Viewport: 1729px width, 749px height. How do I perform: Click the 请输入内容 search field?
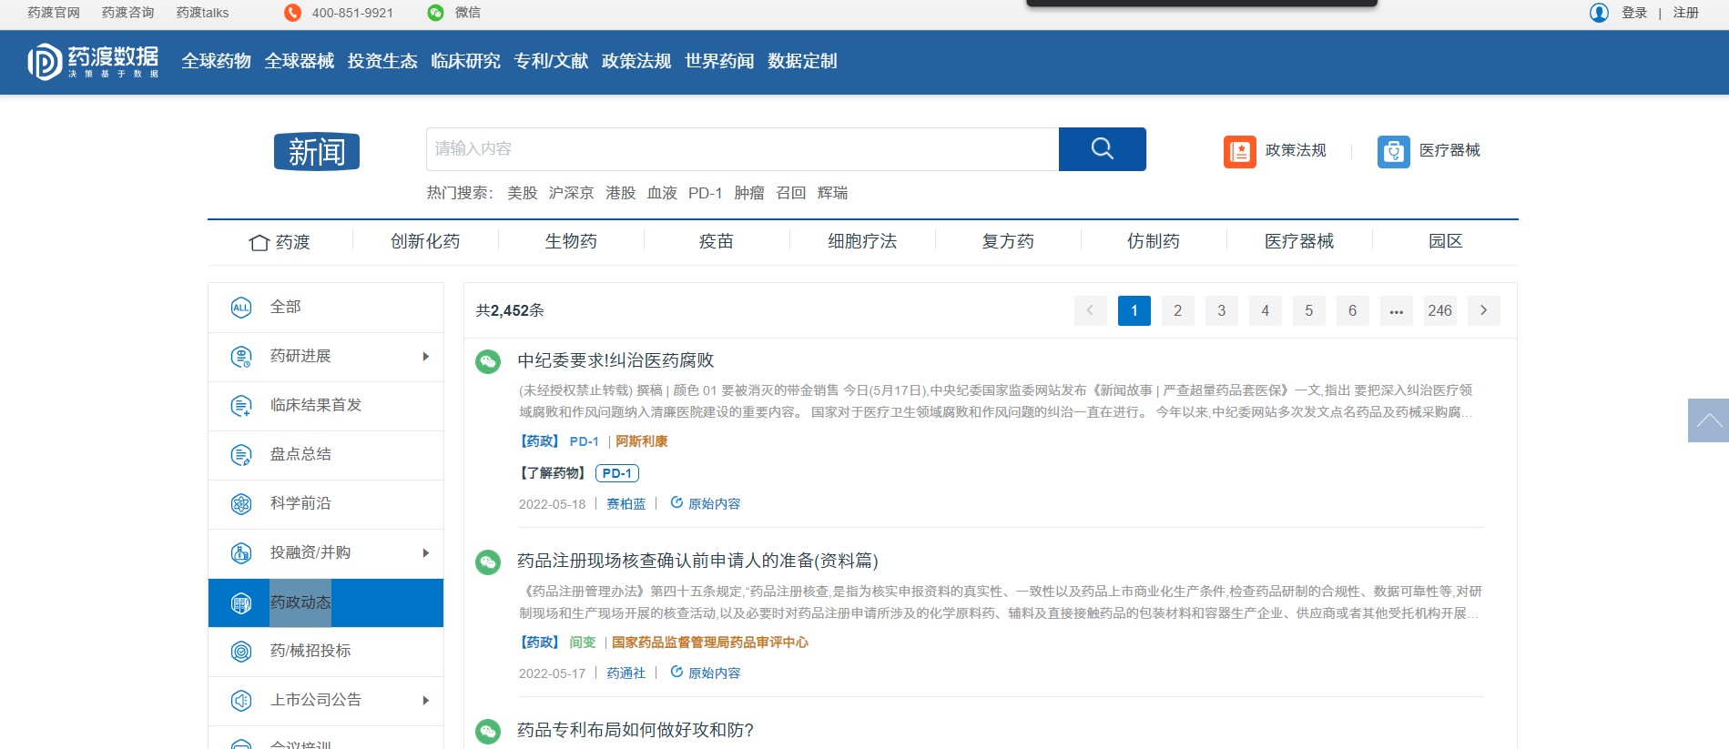[742, 148]
